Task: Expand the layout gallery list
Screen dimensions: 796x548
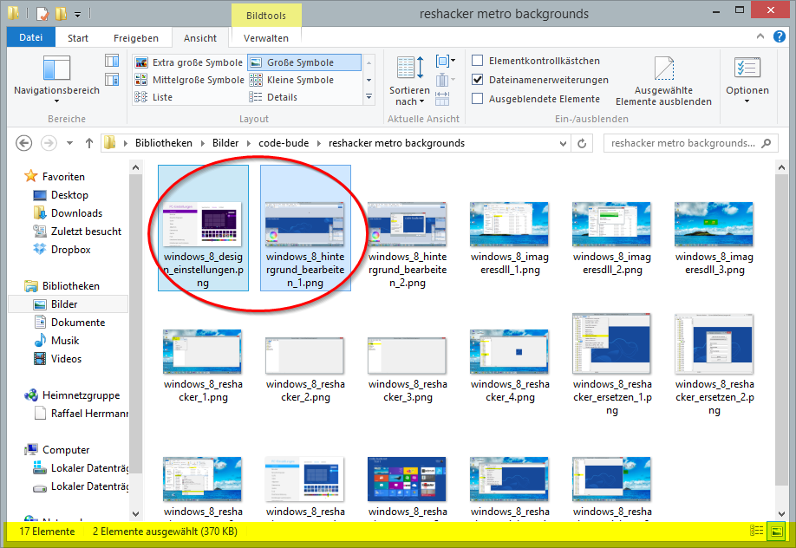Action: [369, 97]
